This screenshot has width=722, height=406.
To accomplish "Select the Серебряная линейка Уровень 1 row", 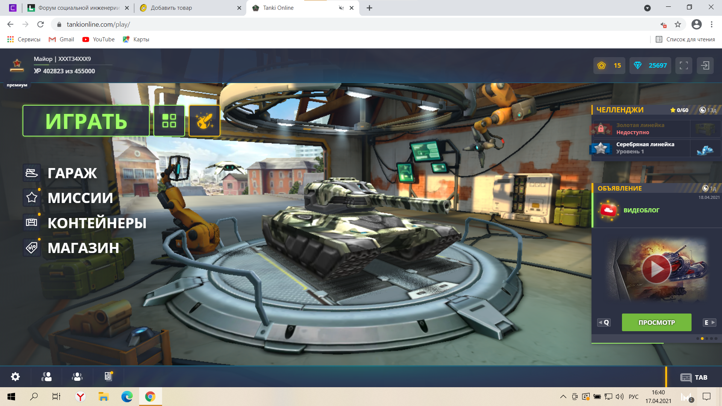I will [x=656, y=148].
